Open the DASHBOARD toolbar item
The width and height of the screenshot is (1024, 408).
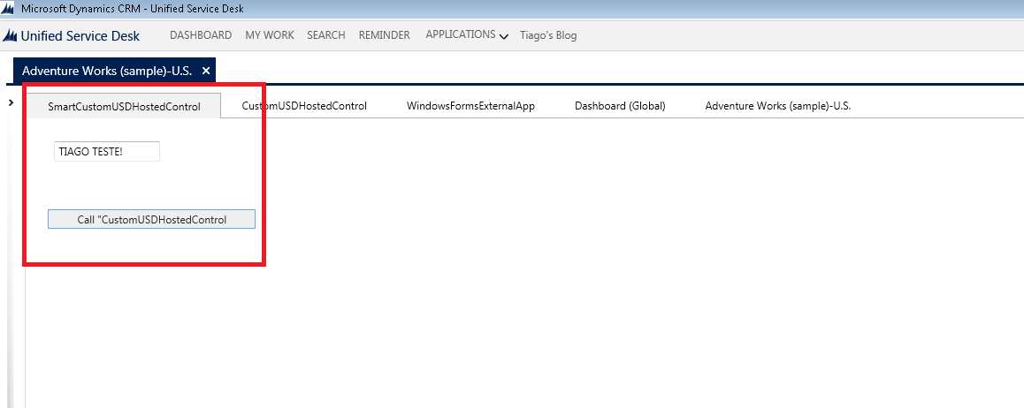click(x=201, y=35)
